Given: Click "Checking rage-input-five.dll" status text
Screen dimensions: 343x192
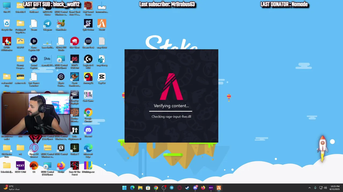Looking at the screenshot, I should point(171,117).
